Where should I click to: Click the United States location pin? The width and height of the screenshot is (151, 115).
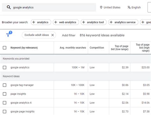pyautogui.click(x=101, y=7)
